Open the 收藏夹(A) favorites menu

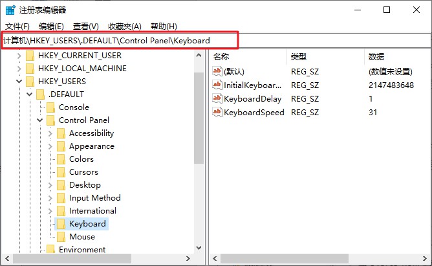125,27
